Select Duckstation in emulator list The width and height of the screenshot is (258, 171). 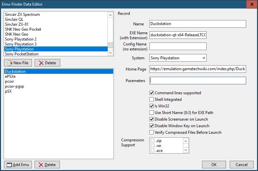(x=59, y=71)
